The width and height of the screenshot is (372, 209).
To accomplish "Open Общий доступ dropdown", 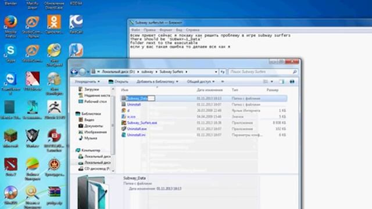I will click(201, 81).
